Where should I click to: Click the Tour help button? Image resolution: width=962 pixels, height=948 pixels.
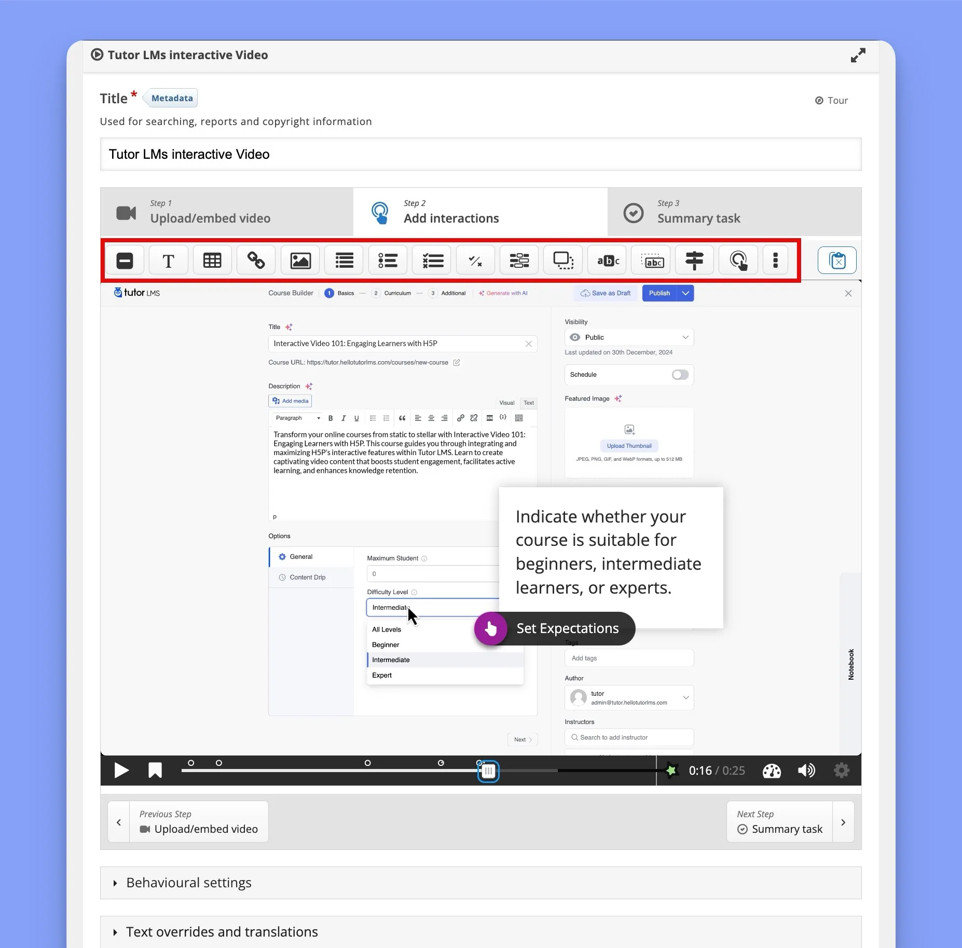831,101
